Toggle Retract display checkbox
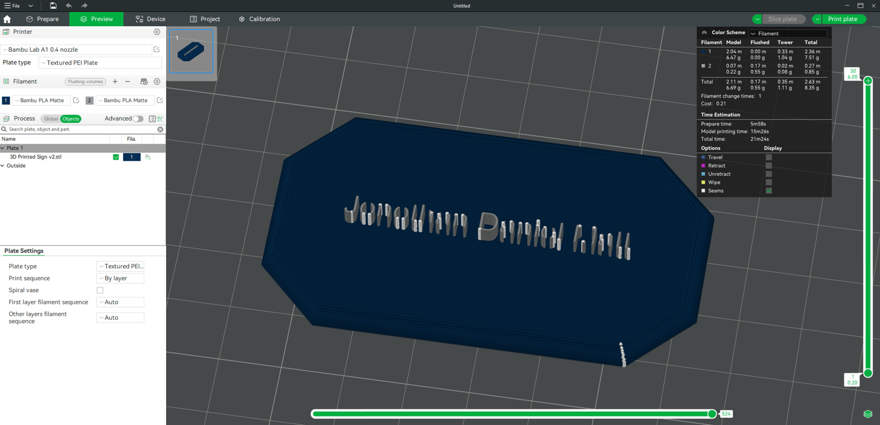Image resolution: width=880 pixels, height=425 pixels. [769, 165]
